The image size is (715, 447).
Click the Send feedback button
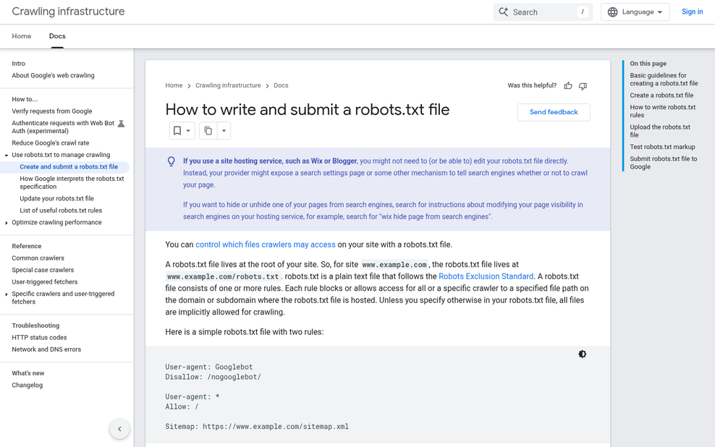point(554,112)
